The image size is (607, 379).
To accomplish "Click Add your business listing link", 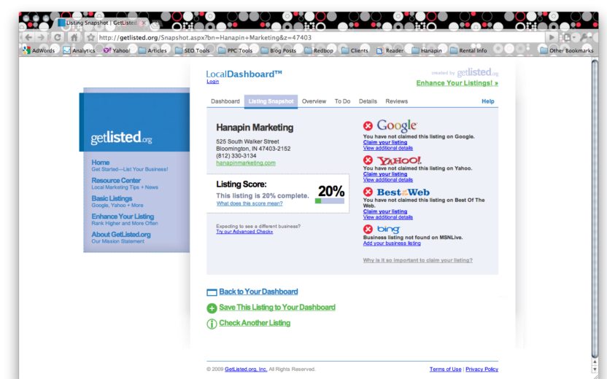I will (392, 243).
